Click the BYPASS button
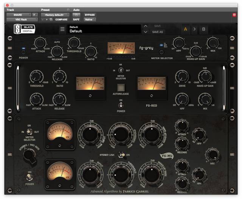 90,15
